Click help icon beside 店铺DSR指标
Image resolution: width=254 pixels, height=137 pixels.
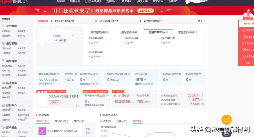coord(167,32)
